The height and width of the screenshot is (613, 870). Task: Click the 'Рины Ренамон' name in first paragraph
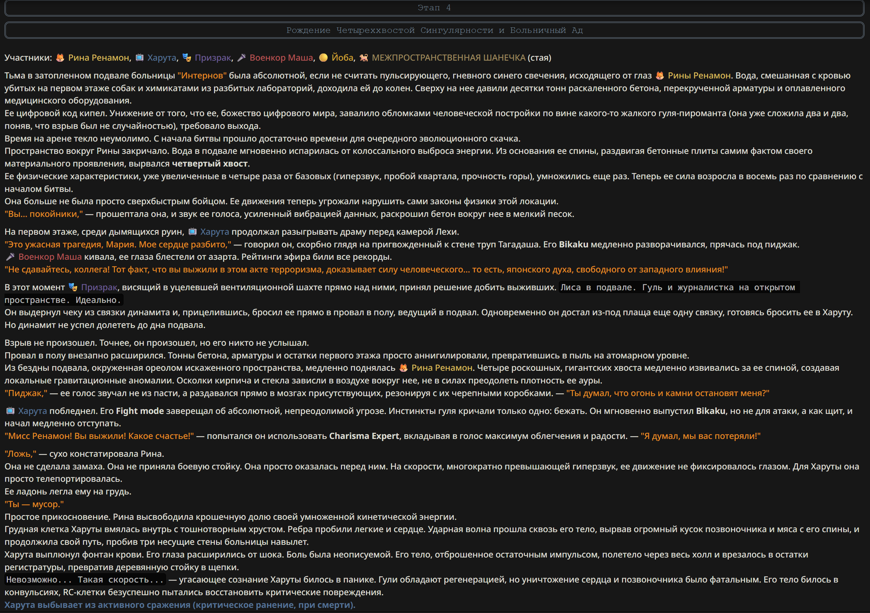[x=699, y=75]
